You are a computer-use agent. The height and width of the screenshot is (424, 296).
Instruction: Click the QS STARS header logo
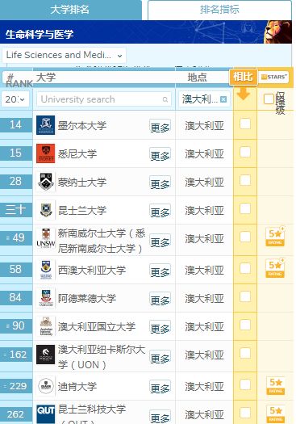273,77
